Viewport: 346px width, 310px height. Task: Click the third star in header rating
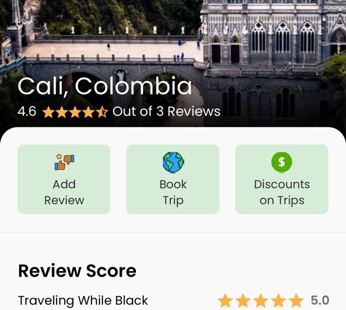click(x=75, y=112)
